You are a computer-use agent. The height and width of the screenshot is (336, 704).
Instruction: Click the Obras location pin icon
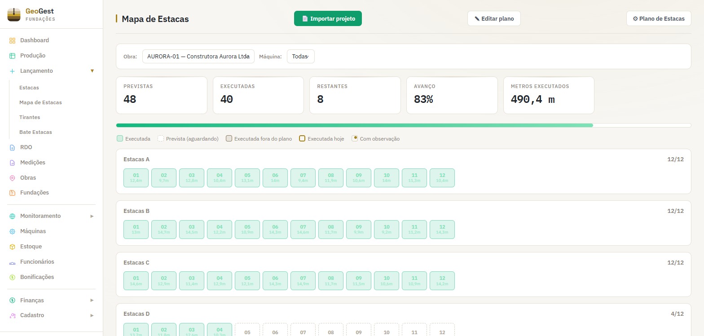coord(12,178)
